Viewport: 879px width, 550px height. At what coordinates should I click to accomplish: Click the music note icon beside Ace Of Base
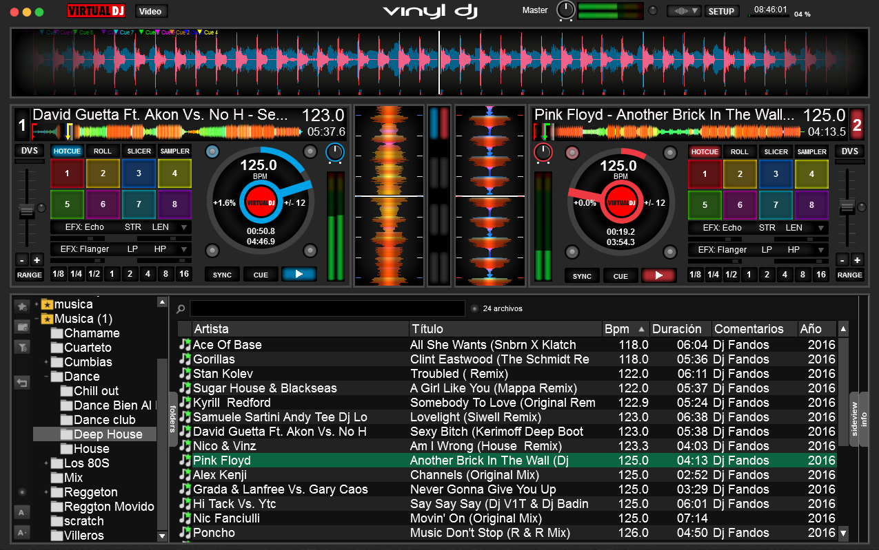tap(184, 344)
